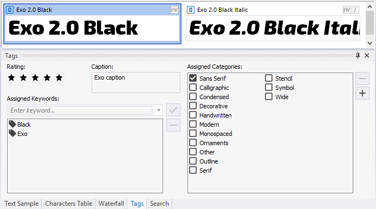Check the Stencil category
The image size is (376, 209).
pyautogui.click(x=269, y=78)
